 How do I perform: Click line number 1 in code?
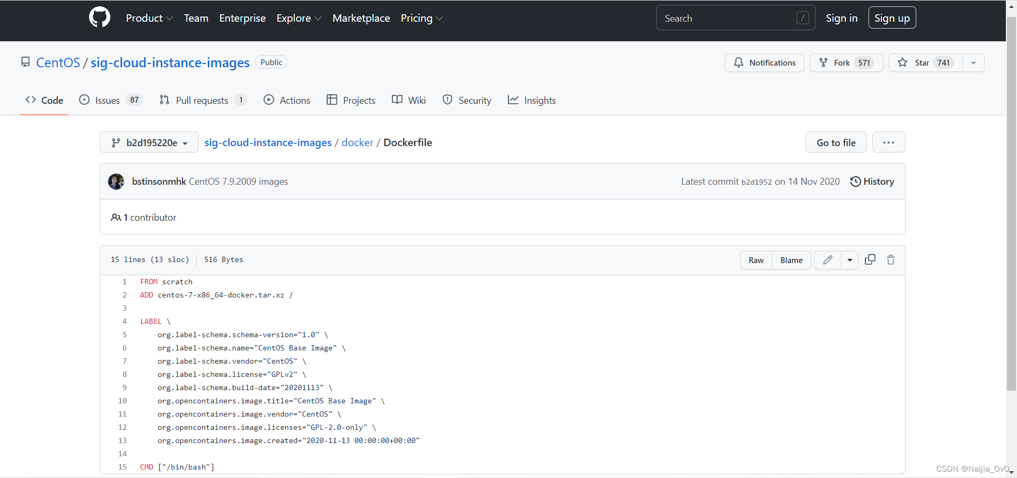tap(125, 282)
